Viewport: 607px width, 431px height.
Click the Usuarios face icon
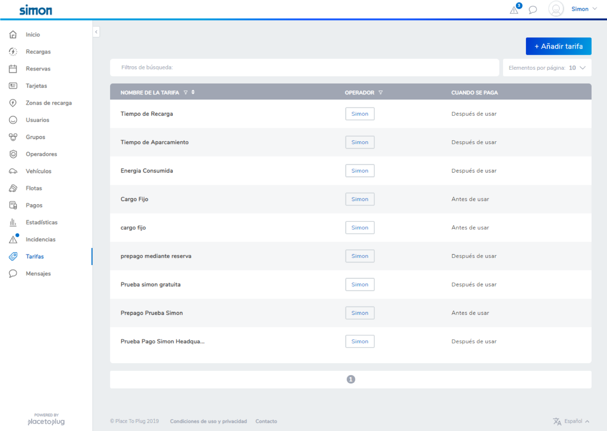(13, 120)
